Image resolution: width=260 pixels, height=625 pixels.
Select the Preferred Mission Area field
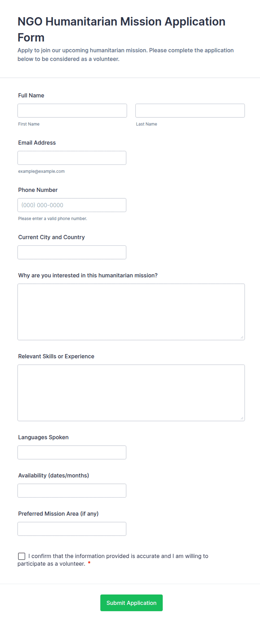tap(72, 529)
